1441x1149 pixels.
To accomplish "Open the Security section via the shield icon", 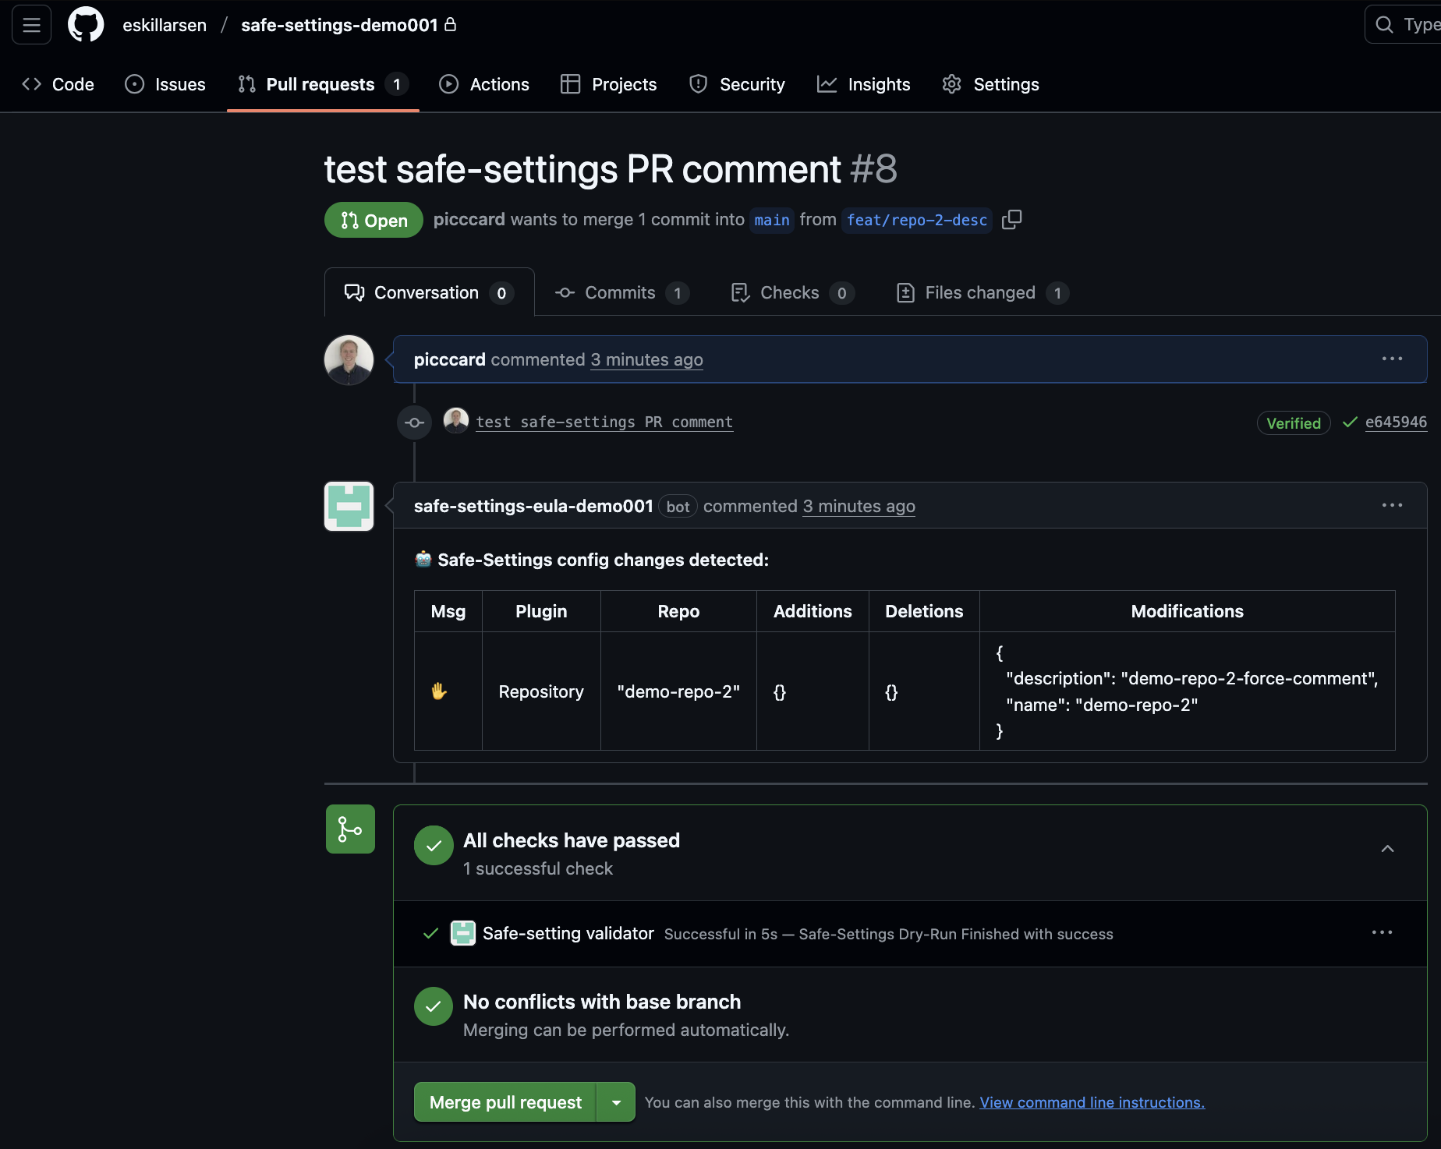I will coord(696,84).
